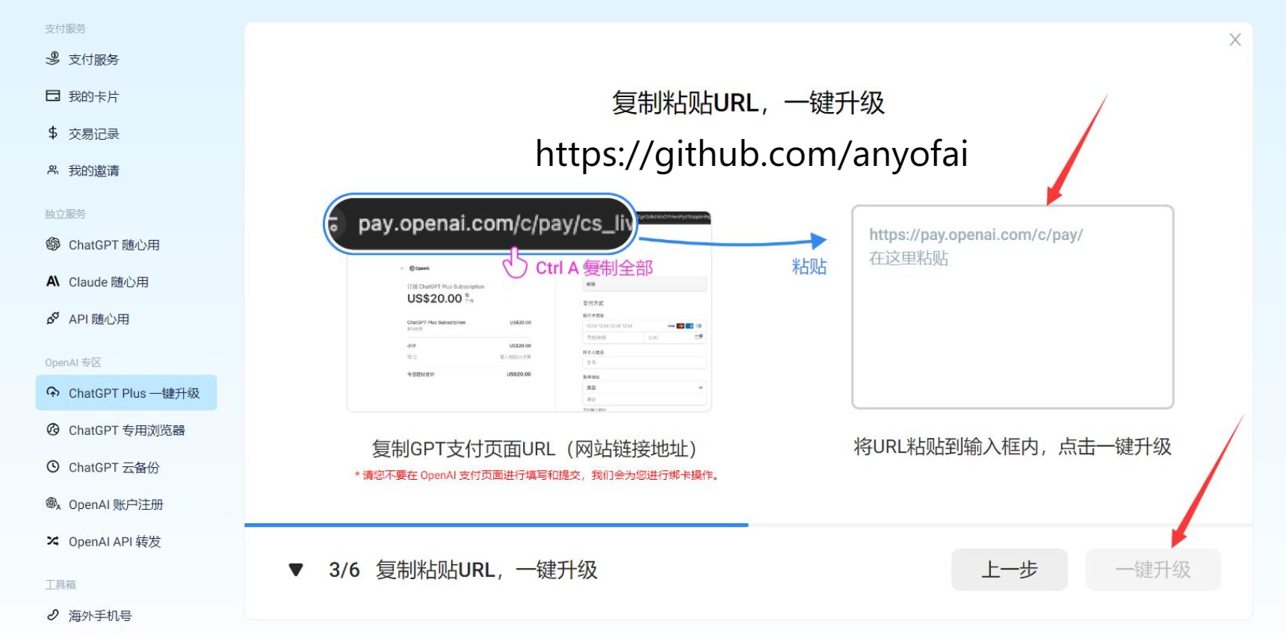1286x633 pixels.
Task: Select ChatGPT Plus 一键升级 entry
Action: [126, 393]
